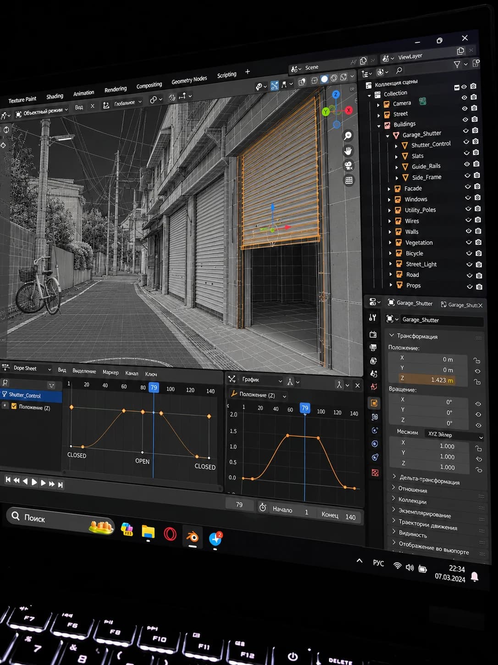Disable render camera icon for Bicycle
498x665 pixels.
point(479,253)
